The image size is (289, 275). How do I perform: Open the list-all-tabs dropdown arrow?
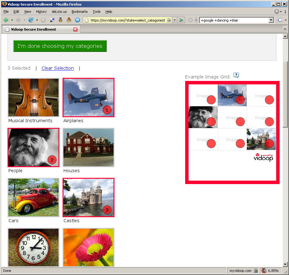click(285, 29)
